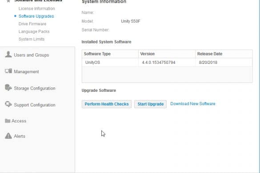Viewport: 260px width, 173px height.
Task: Select Software Upgrades in the sidebar
Action: point(36,16)
